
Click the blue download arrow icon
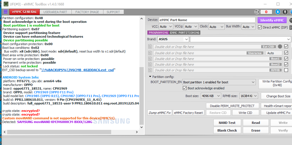pyautogui.click(x=278, y=12)
